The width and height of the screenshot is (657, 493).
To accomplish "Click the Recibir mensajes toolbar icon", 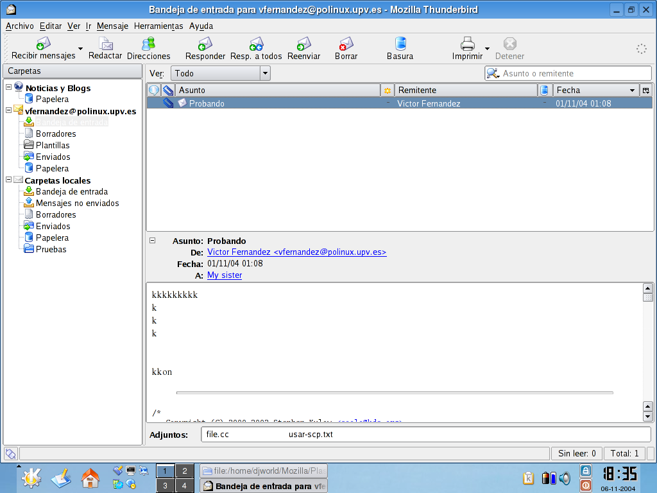I will pos(43,44).
